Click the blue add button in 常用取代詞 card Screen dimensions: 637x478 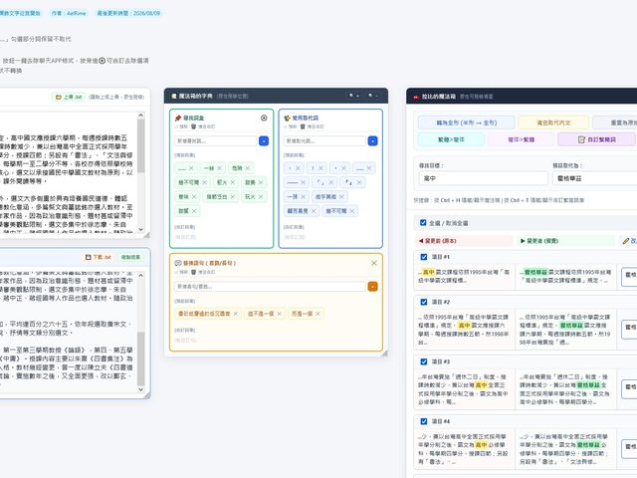pos(372,141)
